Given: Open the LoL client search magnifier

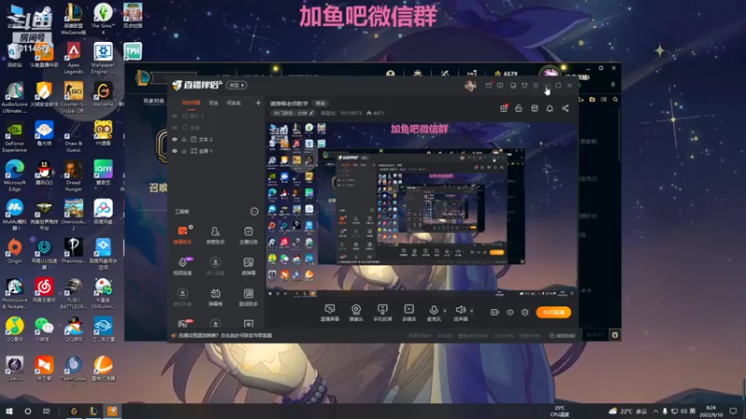Looking at the screenshot, I should coord(615,100).
